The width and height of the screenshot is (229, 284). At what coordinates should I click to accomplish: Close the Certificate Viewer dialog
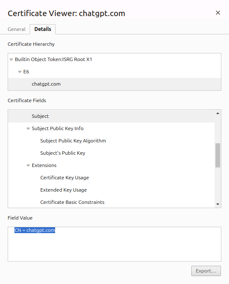pyautogui.click(x=218, y=13)
